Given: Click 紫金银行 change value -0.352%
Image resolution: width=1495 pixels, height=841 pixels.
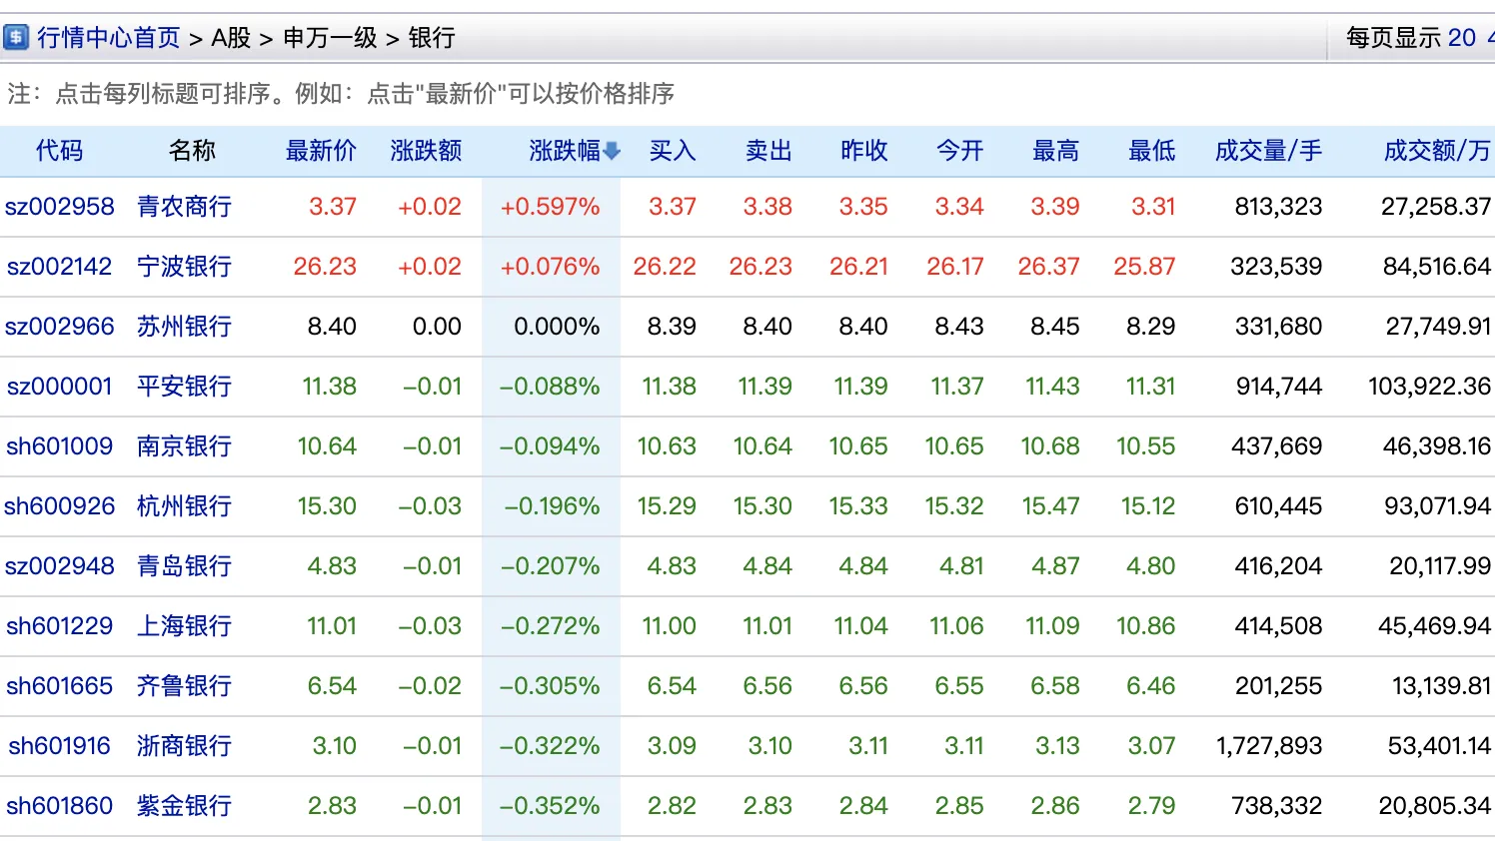Looking at the screenshot, I should pos(551,806).
